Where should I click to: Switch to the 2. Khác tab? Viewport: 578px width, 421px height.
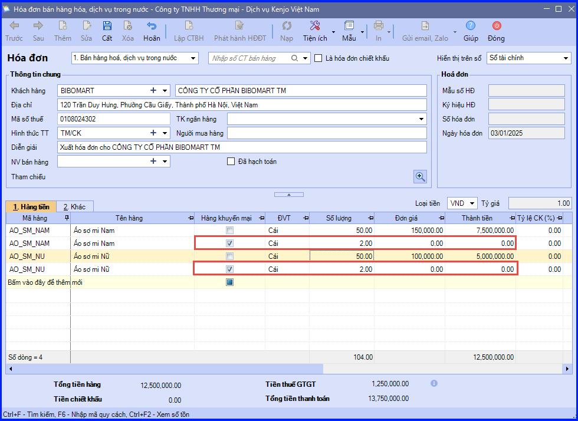74,207
